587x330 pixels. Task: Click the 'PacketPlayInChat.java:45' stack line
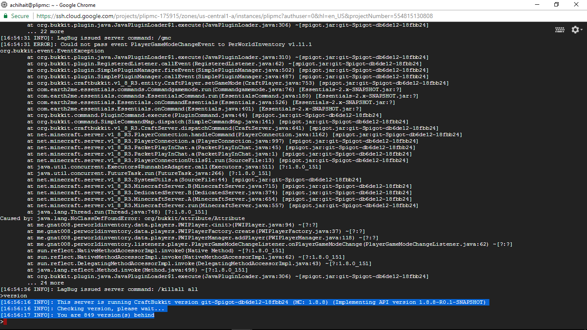point(221,147)
